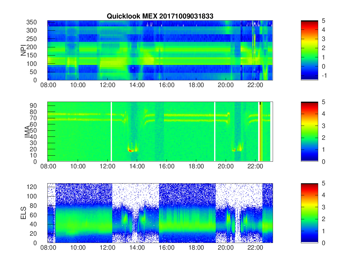
Task: Click the 22:00 label under IMA plot
Action: (255, 167)
